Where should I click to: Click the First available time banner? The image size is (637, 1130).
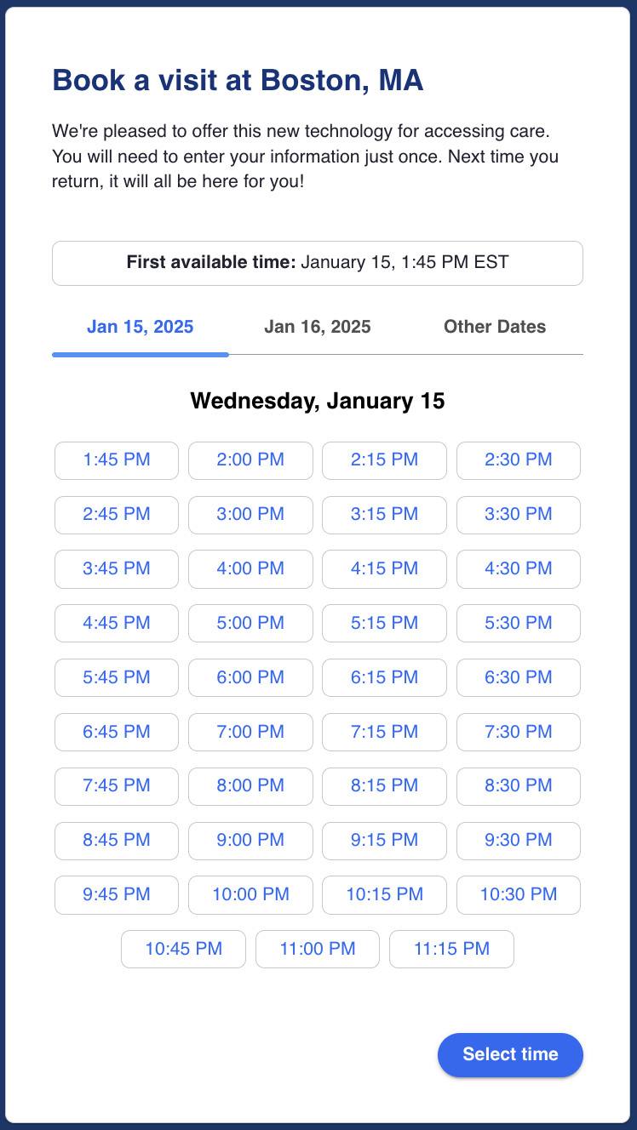pos(318,263)
